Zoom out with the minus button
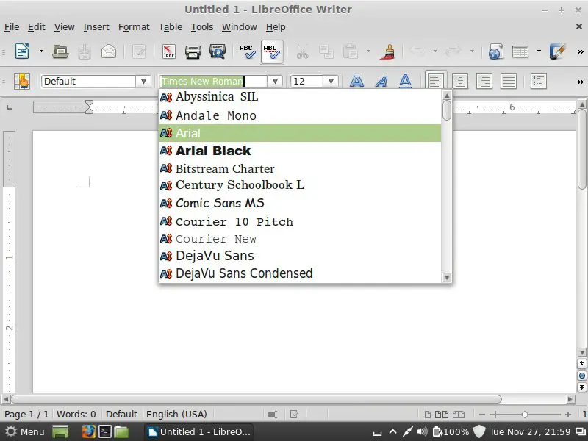This screenshot has height=441, width=588. pyautogui.click(x=482, y=415)
